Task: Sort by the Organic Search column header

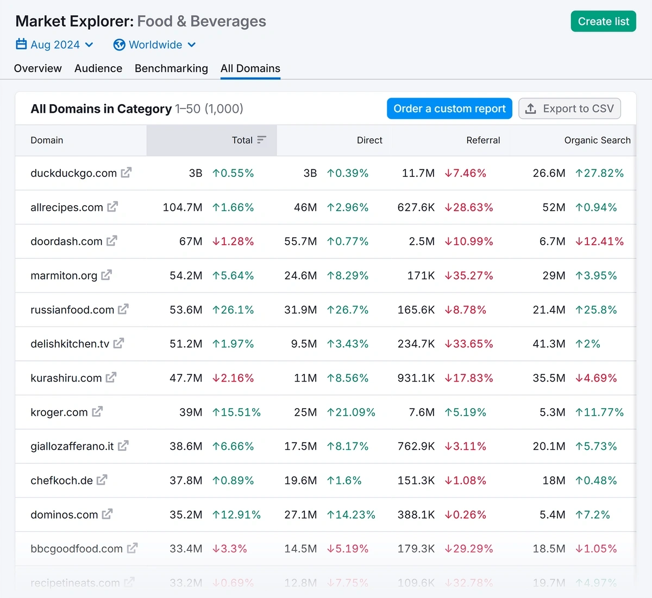Action: coord(597,140)
